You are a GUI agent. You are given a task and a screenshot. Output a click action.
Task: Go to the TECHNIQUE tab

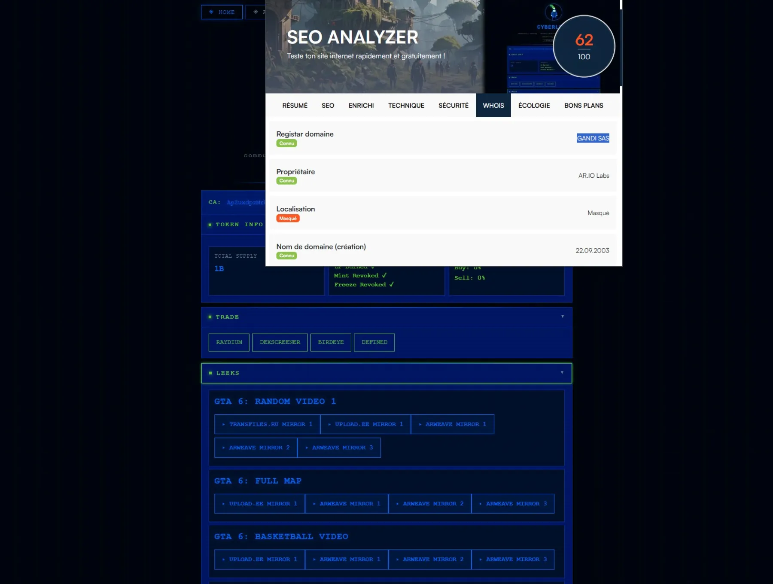[406, 106]
